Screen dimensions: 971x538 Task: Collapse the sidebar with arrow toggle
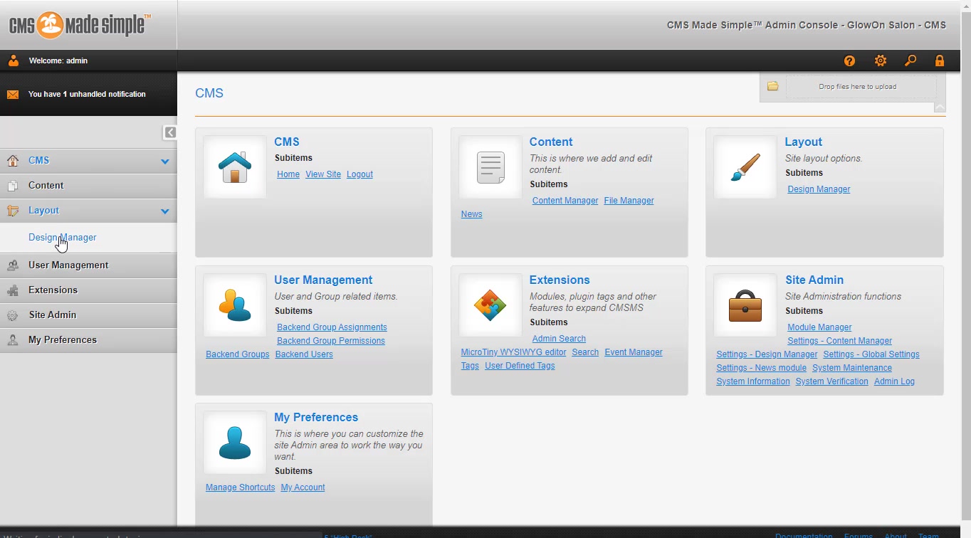pyautogui.click(x=170, y=132)
